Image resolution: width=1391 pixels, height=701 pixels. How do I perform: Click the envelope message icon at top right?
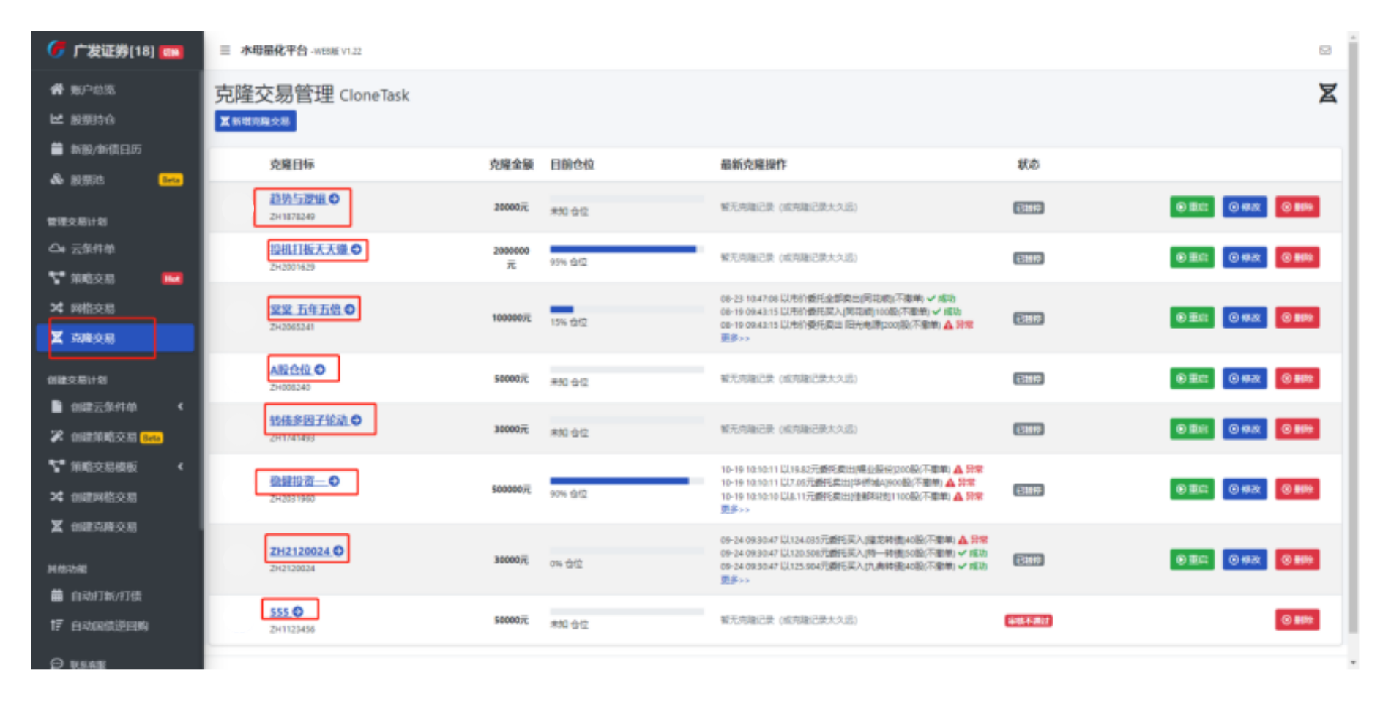1324,50
